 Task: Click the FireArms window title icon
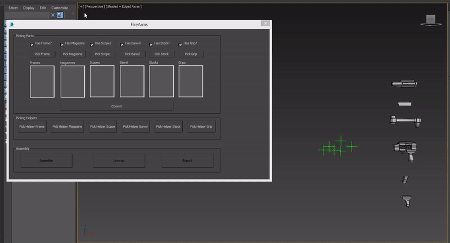pos(12,25)
